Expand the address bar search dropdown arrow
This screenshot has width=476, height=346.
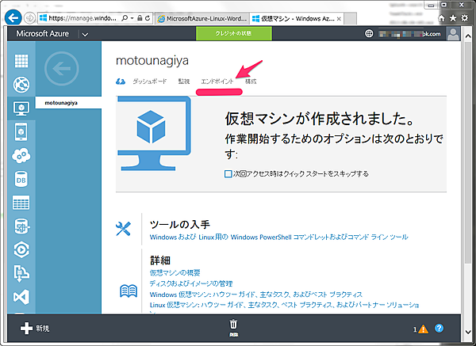pos(132,18)
